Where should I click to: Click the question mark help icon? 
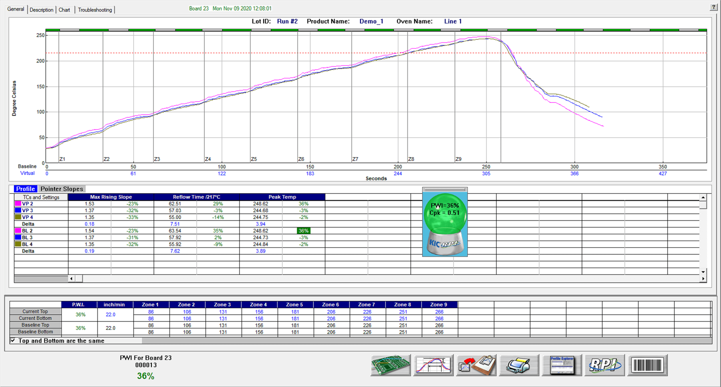point(714,7)
